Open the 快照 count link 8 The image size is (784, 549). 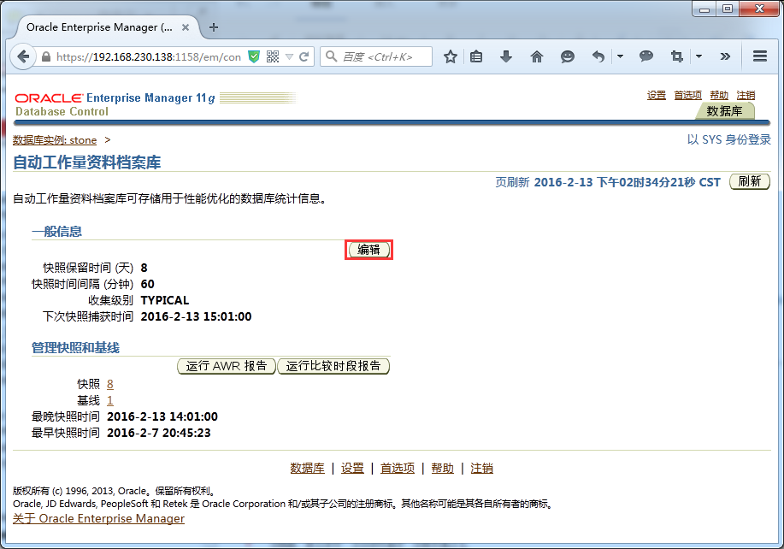click(x=110, y=384)
